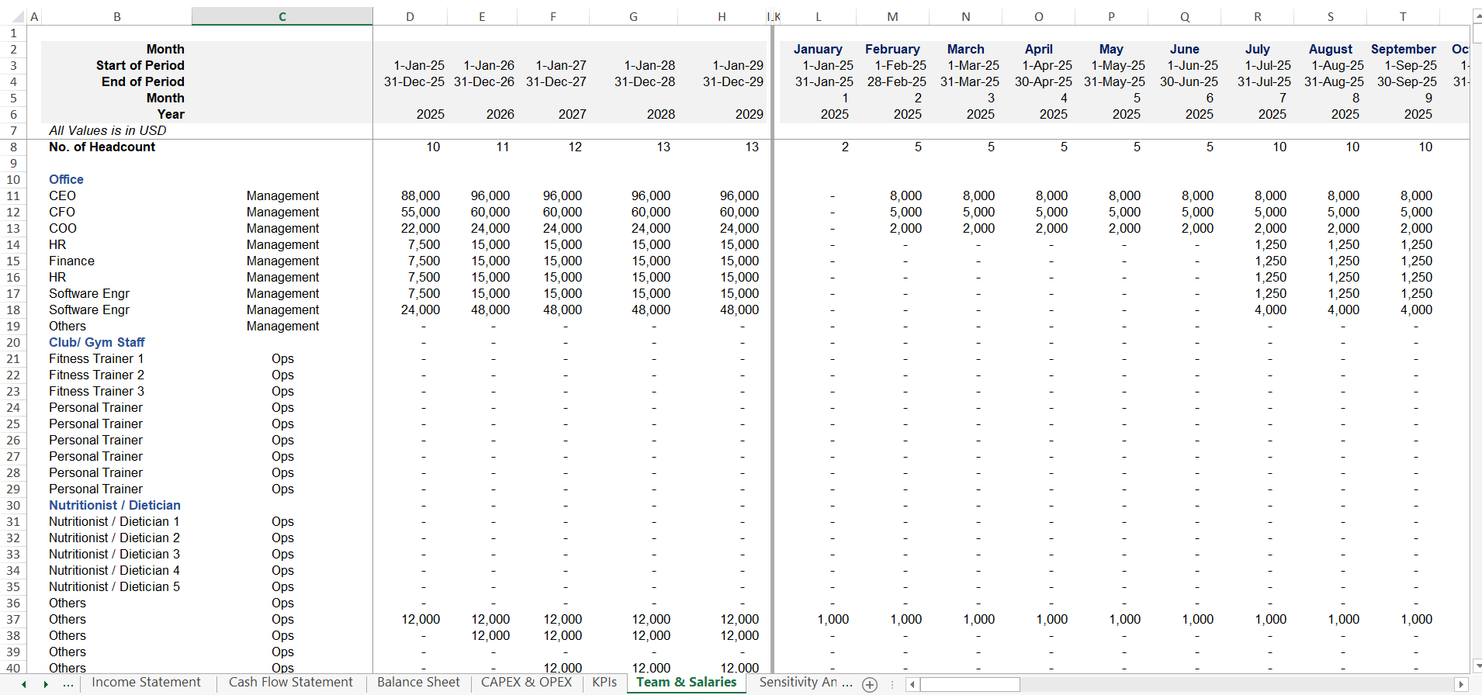1482x695 pixels.
Task: Select column C header
Action: (x=282, y=16)
